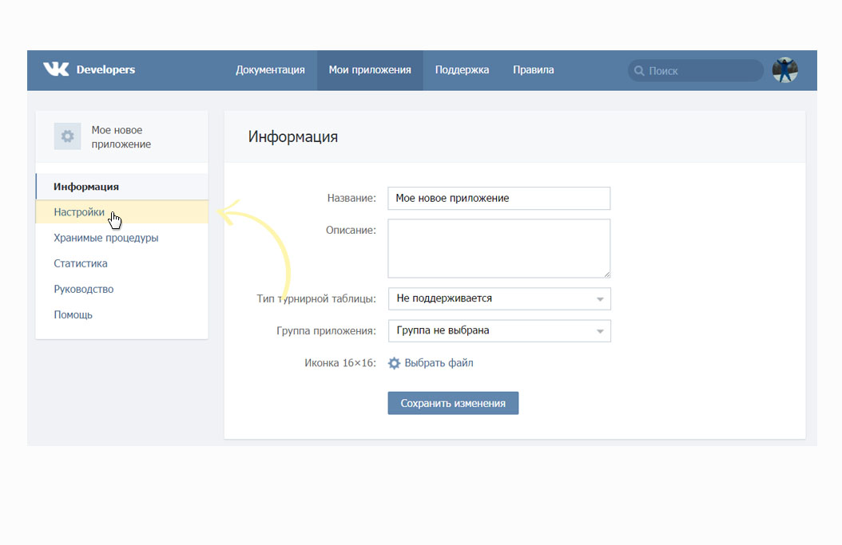Expand Тип турнирной таблицы dropdown
This screenshot has height=545, width=842.
[x=498, y=298]
